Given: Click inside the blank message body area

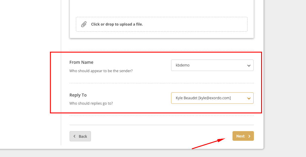Looking at the screenshot, I should click(x=162, y=8).
